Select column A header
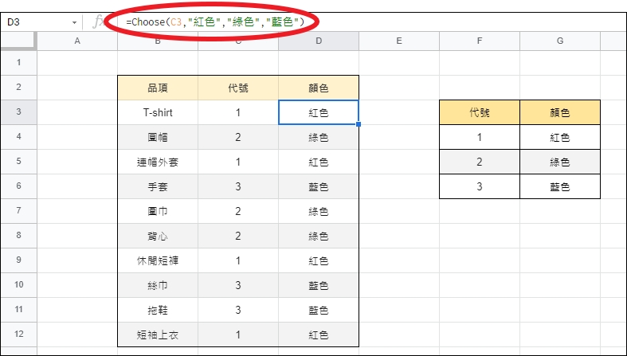 coord(77,41)
